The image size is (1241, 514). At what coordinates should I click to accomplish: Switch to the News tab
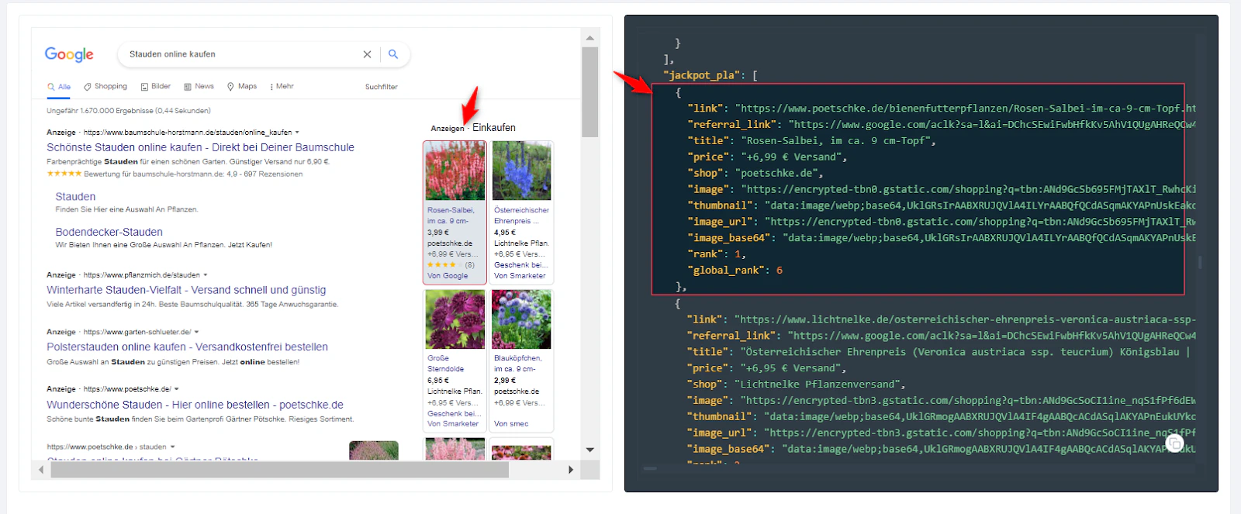point(199,87)
